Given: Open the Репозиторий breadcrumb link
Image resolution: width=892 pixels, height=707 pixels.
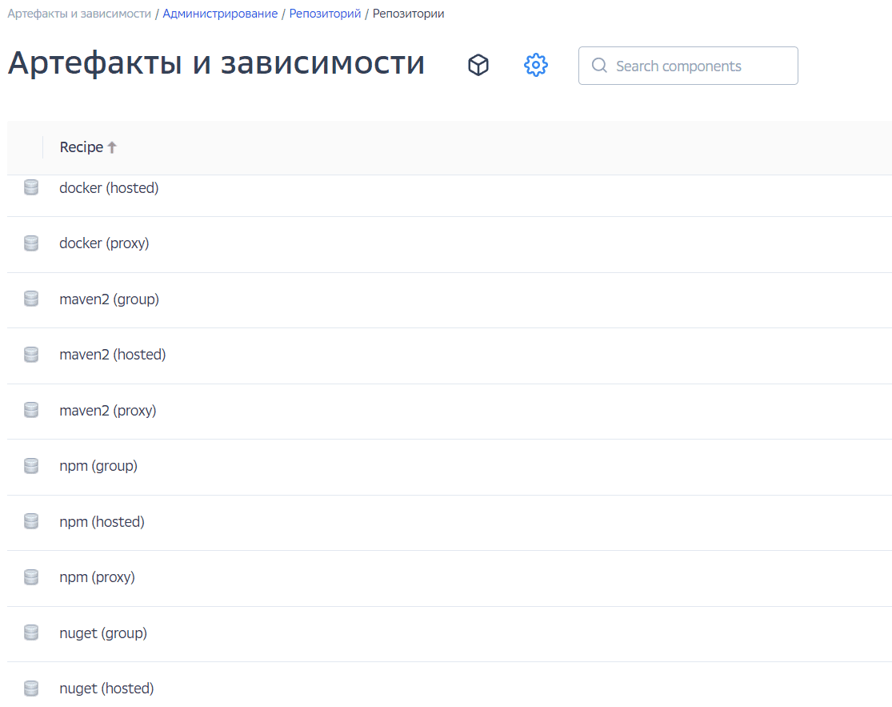Looking at the screenshot, I should [x=324, y=13].
